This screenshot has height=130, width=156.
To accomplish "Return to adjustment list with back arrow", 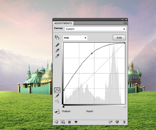I will 56,121.
